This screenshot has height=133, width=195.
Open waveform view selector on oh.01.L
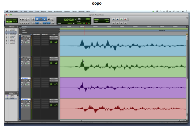[x=26, y=41]
